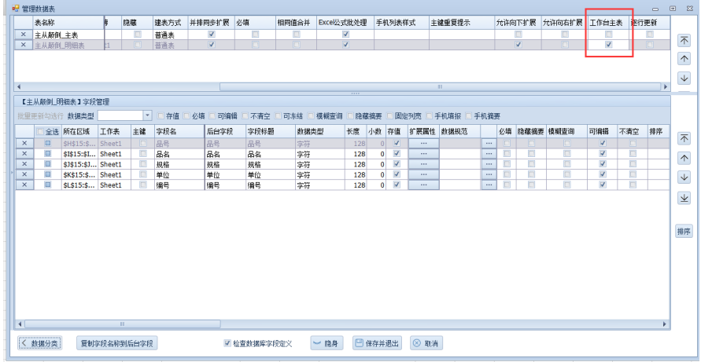Screen dimensions: 701x362
Task: Click the 隐身 collapse button
Action: [327, 344]
